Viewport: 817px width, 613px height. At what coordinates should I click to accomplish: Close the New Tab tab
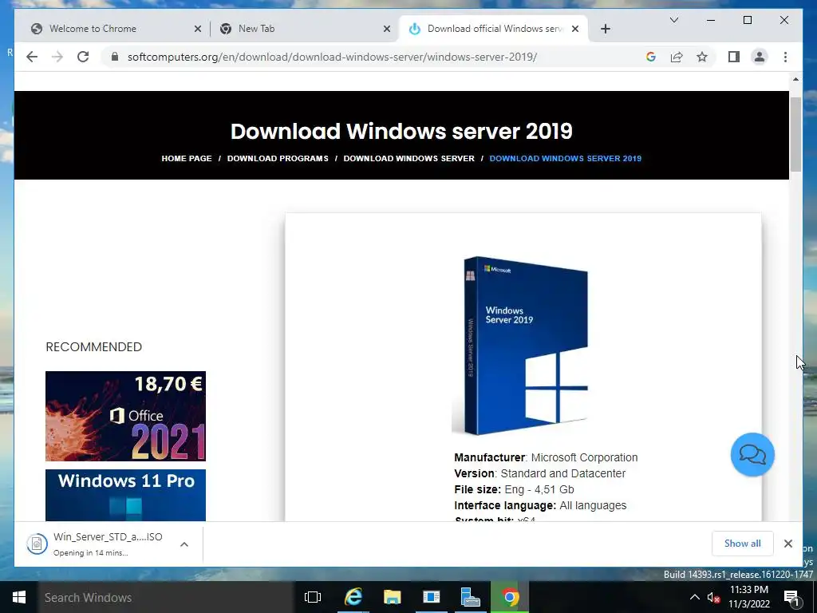pos(387,29)
